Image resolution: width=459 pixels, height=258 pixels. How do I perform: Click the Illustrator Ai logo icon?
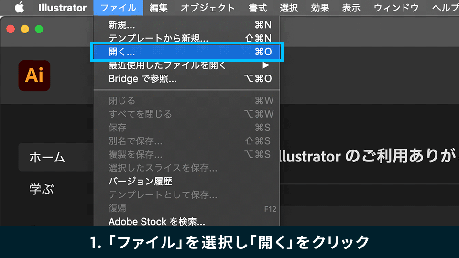tap(34, 75)
